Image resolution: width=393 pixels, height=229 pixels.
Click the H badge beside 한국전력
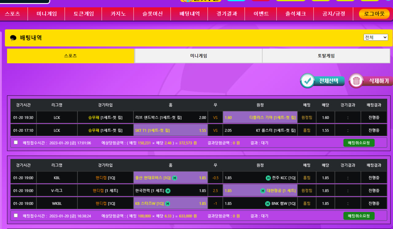tap(168, 191)
